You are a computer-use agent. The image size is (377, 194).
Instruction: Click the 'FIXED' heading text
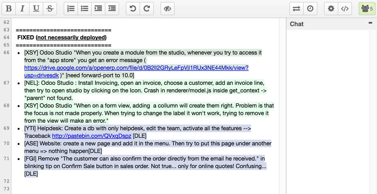point(26,38)
